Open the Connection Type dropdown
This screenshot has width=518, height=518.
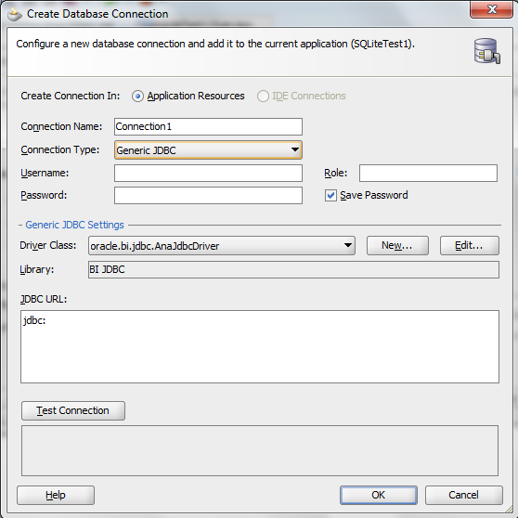coord(208,150)
